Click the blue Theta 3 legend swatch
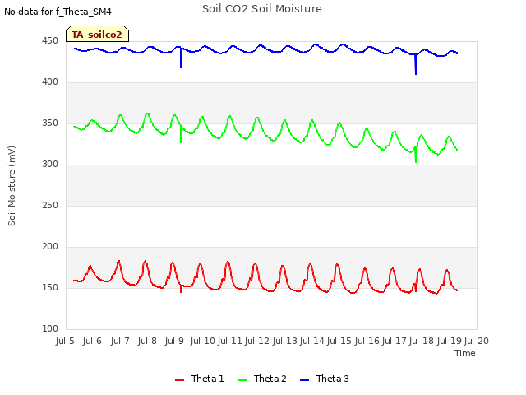Image resolution: width=526 pixels, height=395 pixels. tap(304, 380)
